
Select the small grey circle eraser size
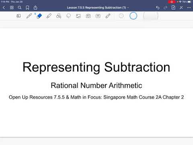pos(121,16)
